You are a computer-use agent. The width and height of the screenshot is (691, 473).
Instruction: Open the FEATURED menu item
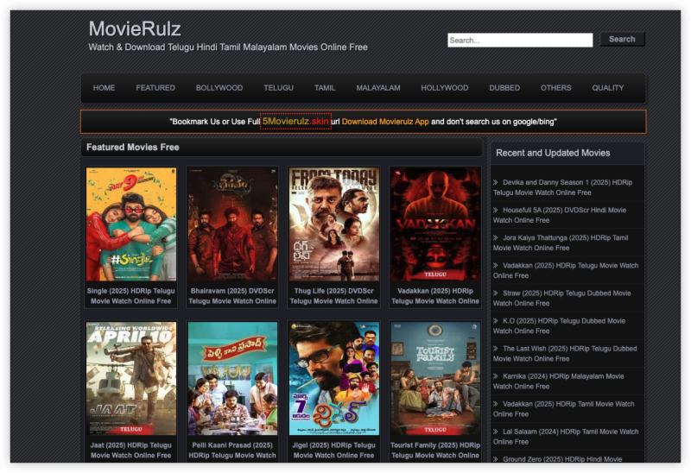pyautogui.click(x=155, y=88)
